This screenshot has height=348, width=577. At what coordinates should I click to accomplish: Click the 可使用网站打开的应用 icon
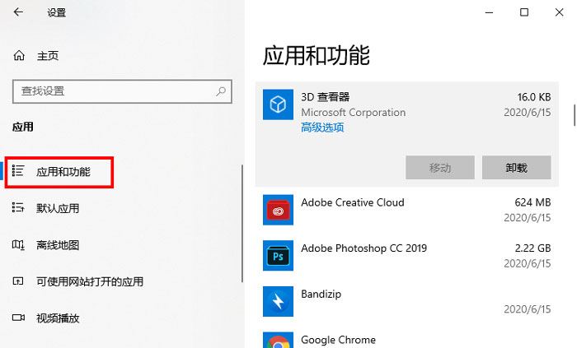[x=18, y=281]
